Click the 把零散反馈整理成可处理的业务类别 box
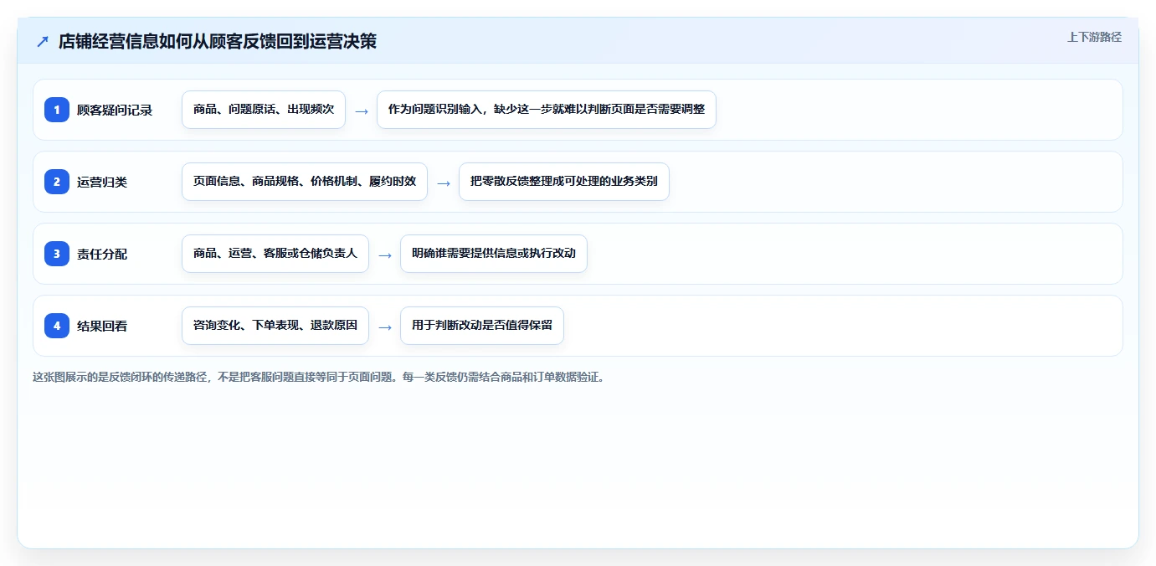The image size is (1156, 566). pyautogui.click(x=564, y=182)
